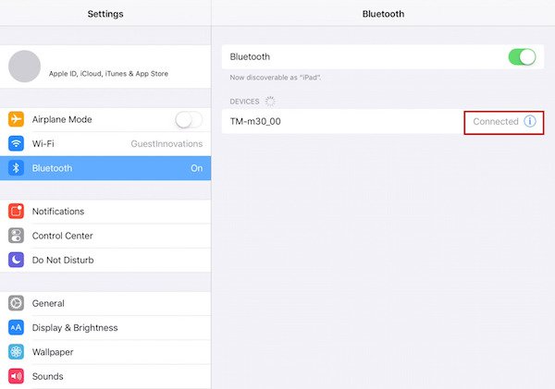Open the General gear icon
Viewport: 555px width, 389px height.
[16, 303]
